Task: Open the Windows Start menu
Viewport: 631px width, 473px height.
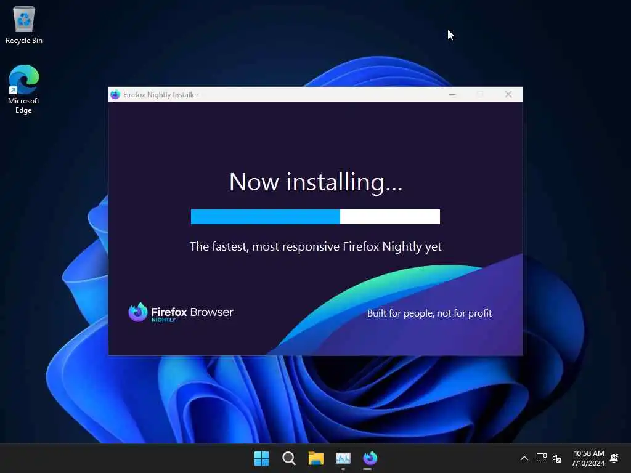Action: pyautogui.click(x=261, y=458)
